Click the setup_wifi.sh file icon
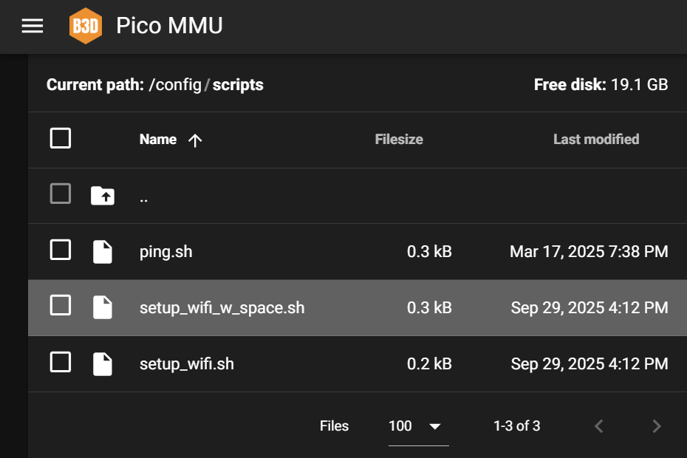 (103, 364)
